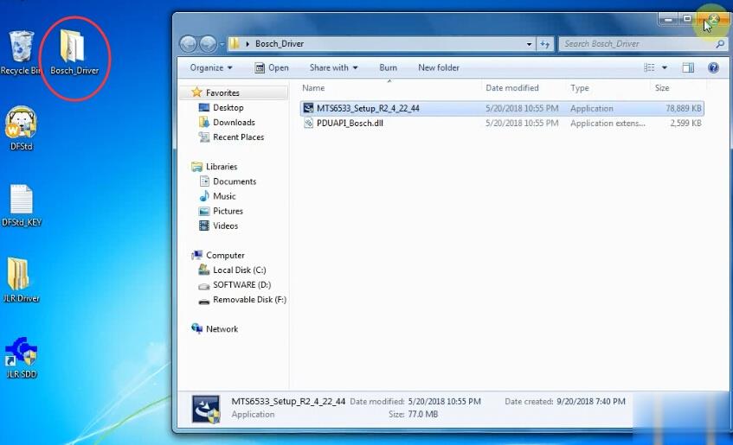Image resolution: width=733 pixels, height=445 pixels.
Task: Select the JLR SDD shortcut icon
Action: (21, 357)
